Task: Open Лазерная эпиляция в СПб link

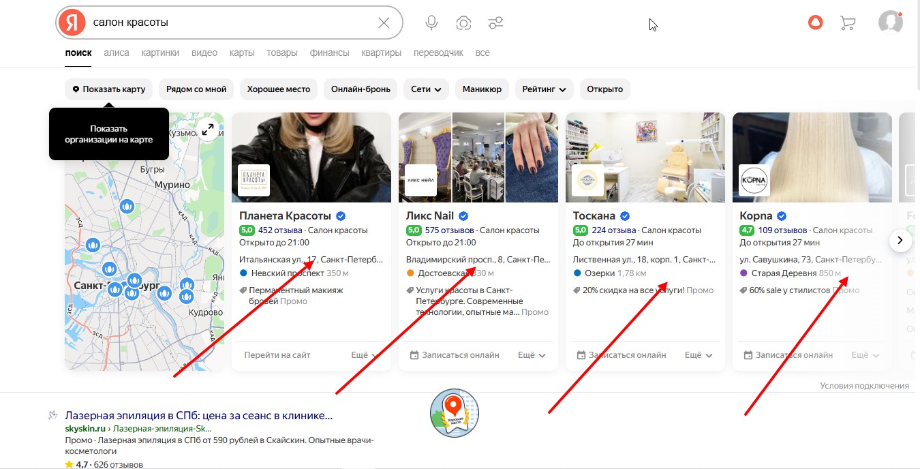Action: pos(198,415)
